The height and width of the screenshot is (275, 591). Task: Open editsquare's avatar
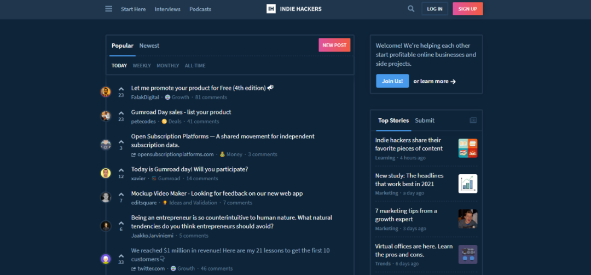coord(106,197)
